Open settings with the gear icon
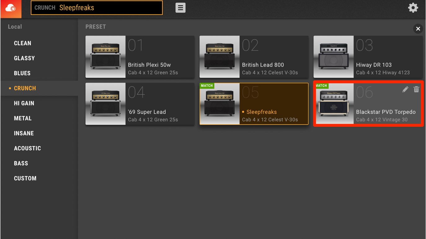Image resolution: width=426 pixels, height=239 pixels. (413, 8)
